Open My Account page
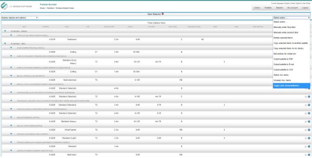The width and height of the screenshot is (312, 158). tap(292, 8)
